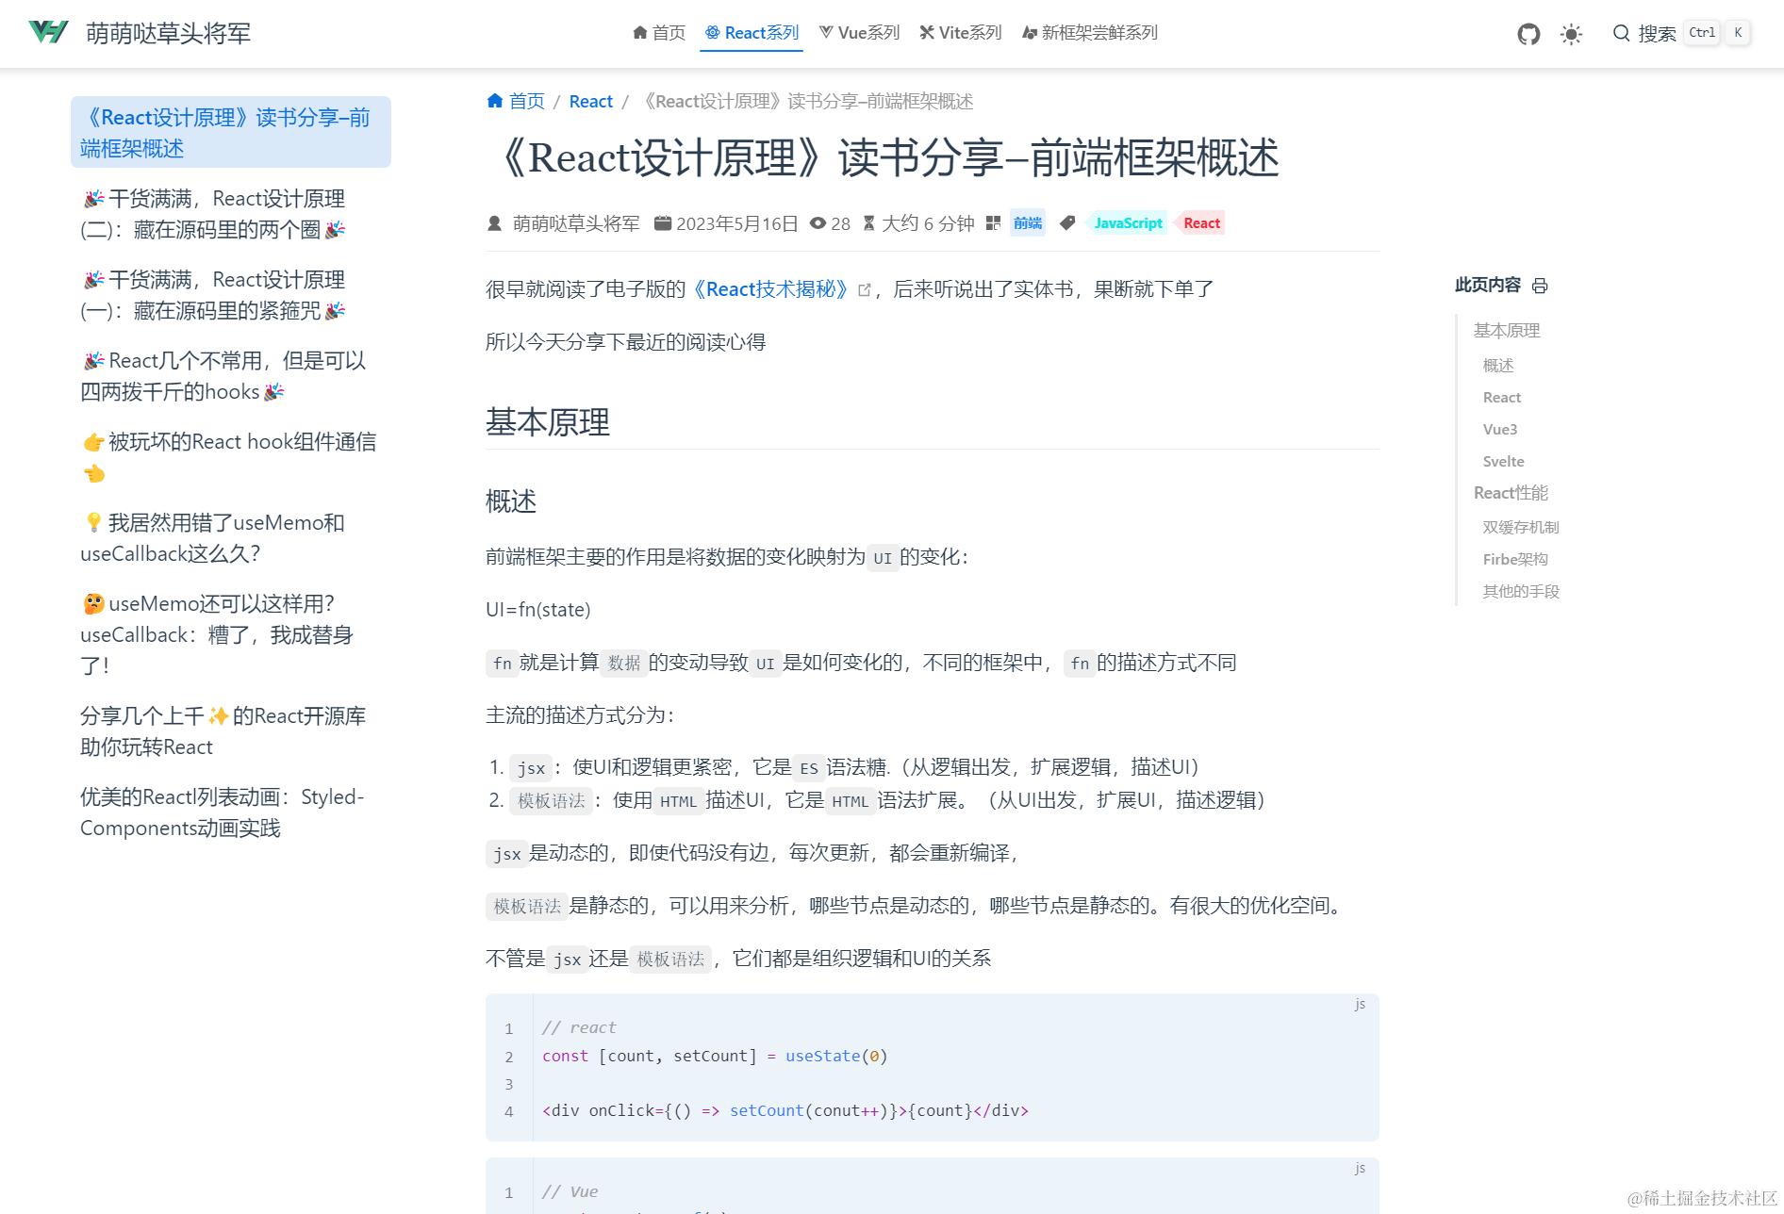Image resolution: width=1784 pixels, height=1214 pixels.
Task: Click the hourglass reading-time icon
Action: [868, 223]
